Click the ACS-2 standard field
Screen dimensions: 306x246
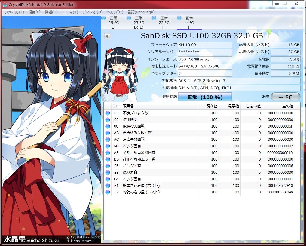(239, 81)
